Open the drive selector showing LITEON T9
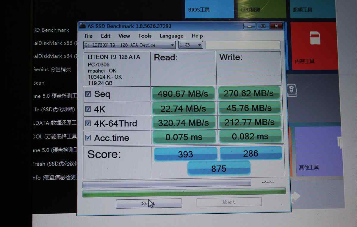Screen dimensions: 357x227 129,45
